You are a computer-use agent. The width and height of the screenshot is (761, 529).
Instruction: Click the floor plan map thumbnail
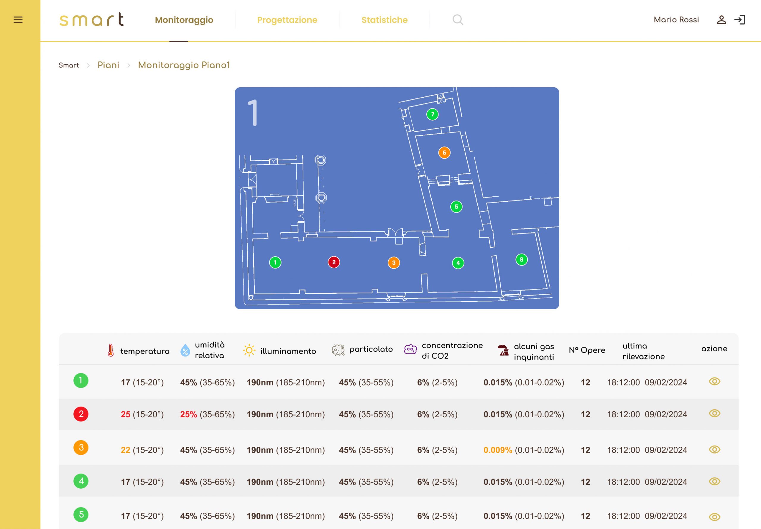click(x=397, y=198)
